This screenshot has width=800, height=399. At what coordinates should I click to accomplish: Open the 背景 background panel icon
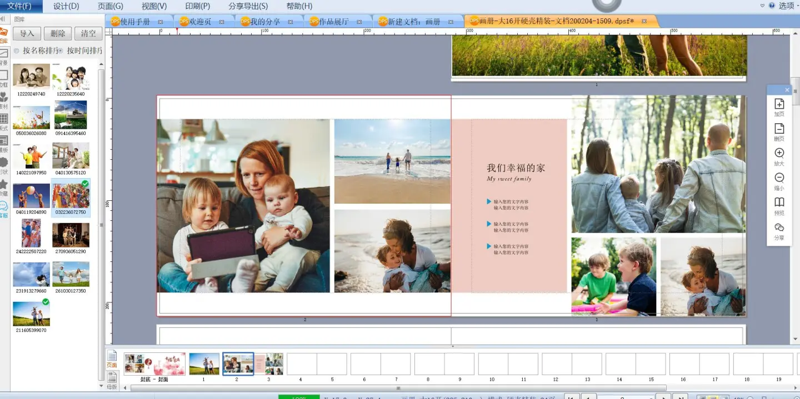(x=4, y=54)
